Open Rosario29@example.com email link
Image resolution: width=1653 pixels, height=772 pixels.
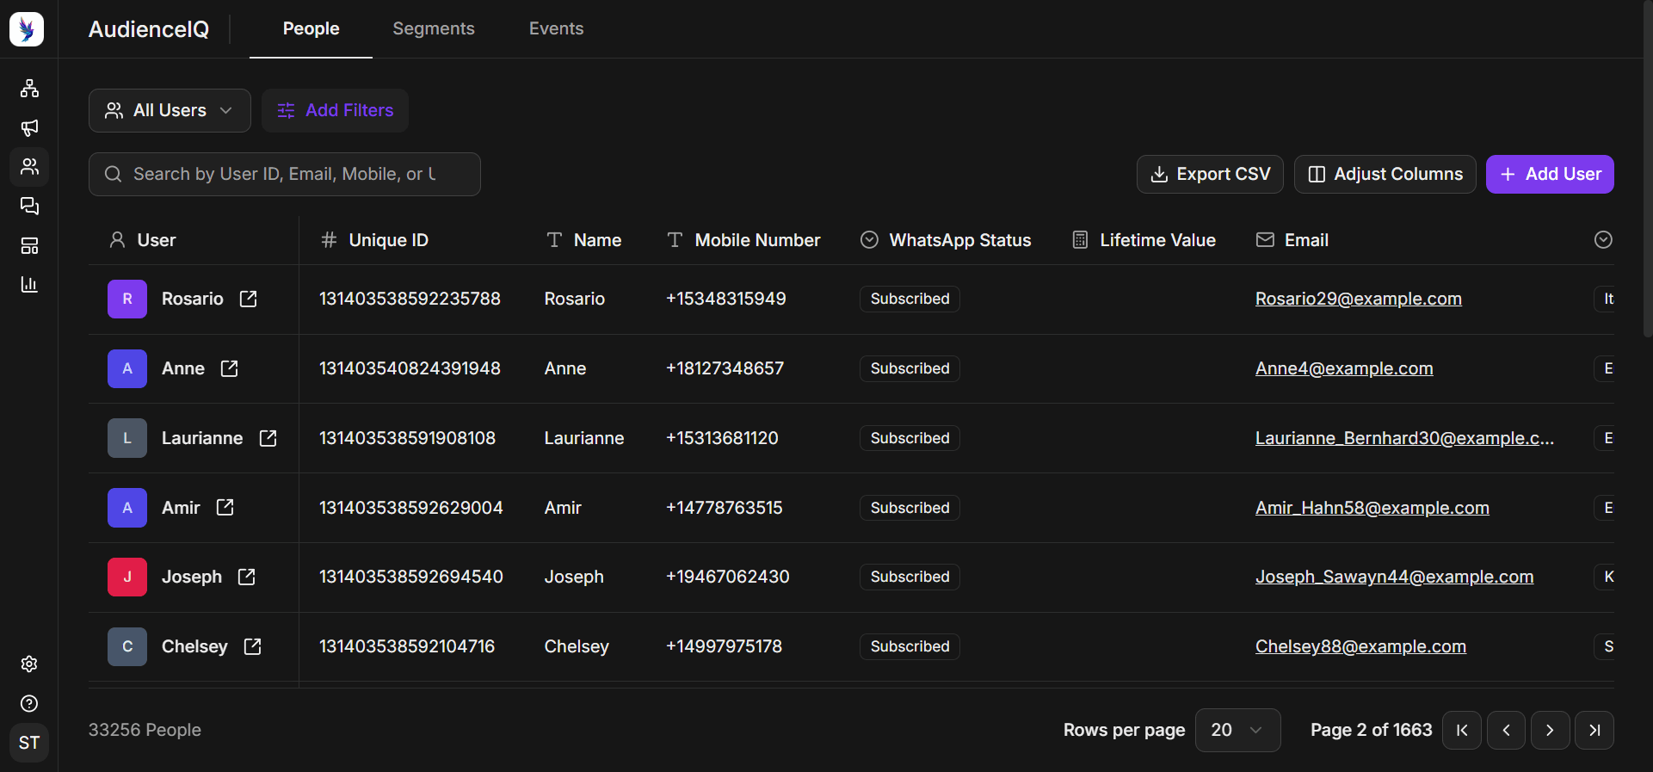click(x=1358, y=299)
